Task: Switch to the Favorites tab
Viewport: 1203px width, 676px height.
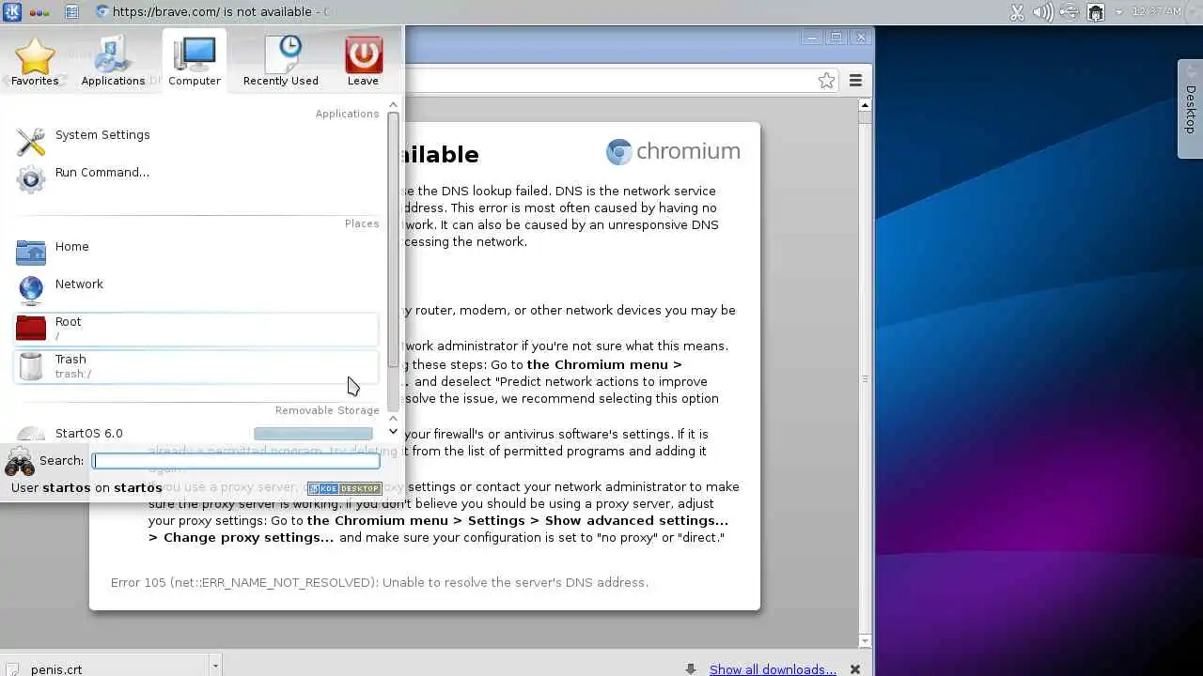Action: pyautogui.click(x=35, y=62)
